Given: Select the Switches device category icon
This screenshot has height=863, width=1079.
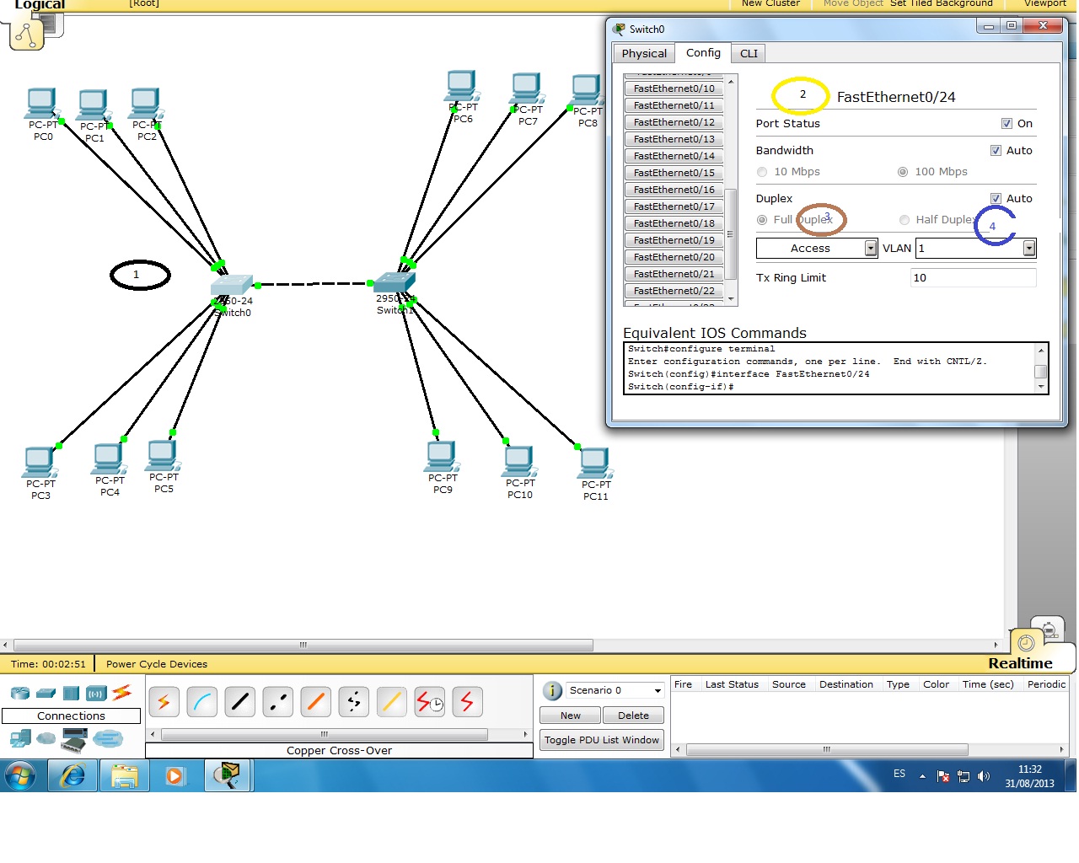Looking at the screenshot, I should (46, 693).
